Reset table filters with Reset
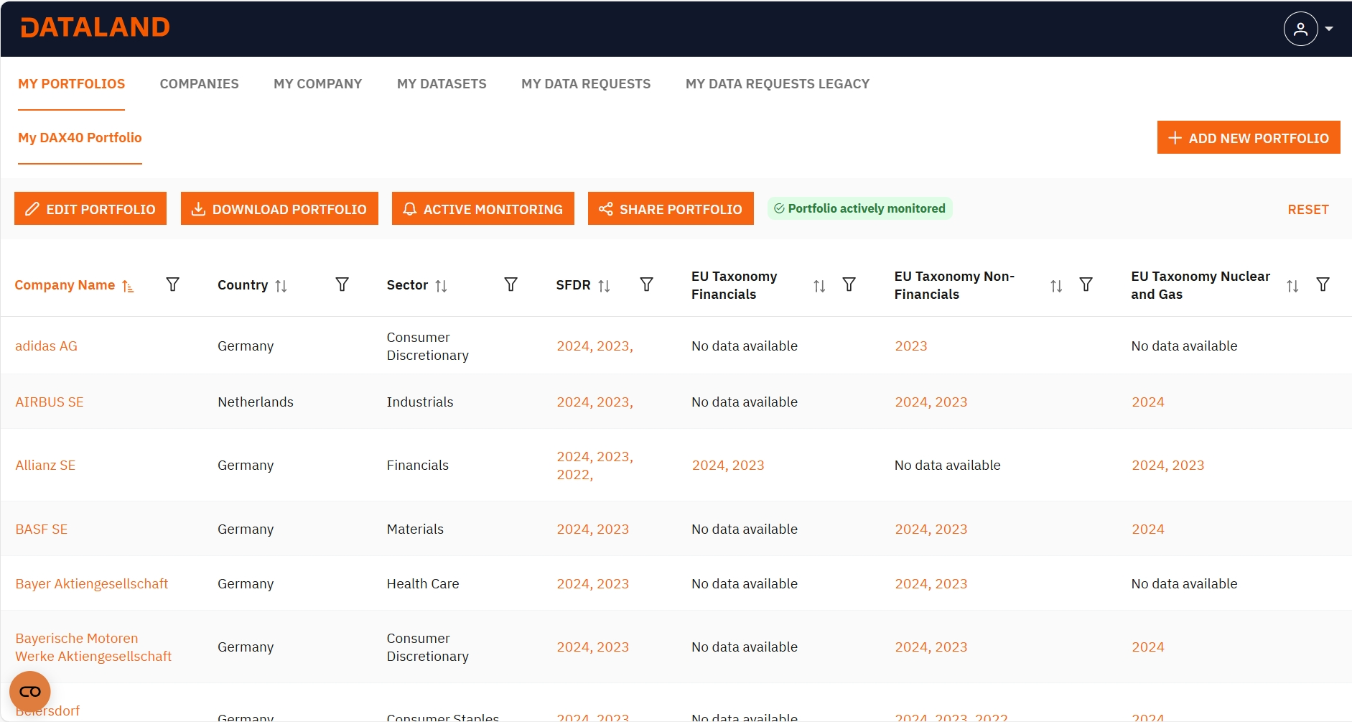This screenshot has width=1352, height=722. tap(1308, 209)
